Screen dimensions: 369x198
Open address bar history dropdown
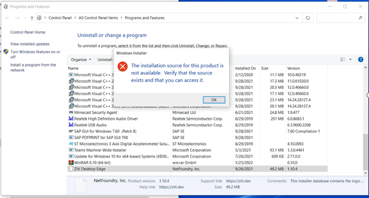(x=297, y=18)
